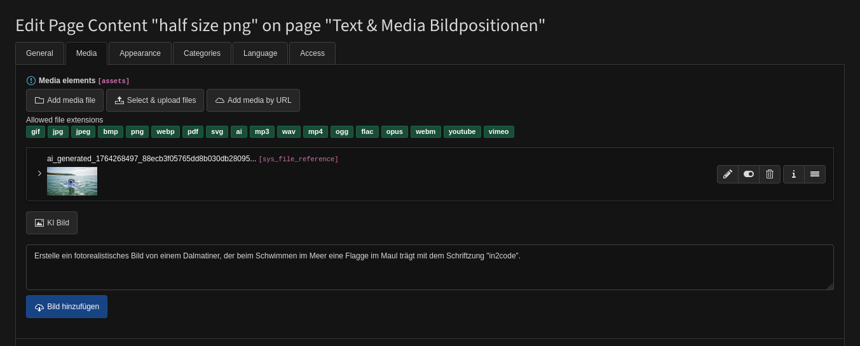
Task: Click the png extension badge
Action: click(x=137, y=132)
